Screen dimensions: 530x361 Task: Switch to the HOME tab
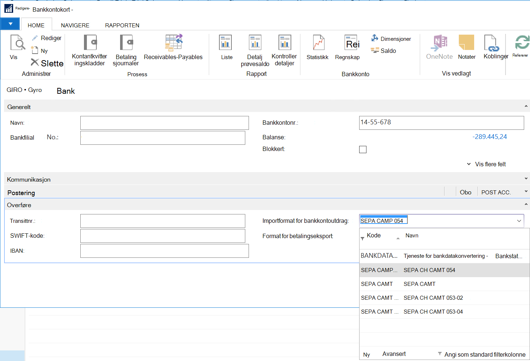(36, 25)
